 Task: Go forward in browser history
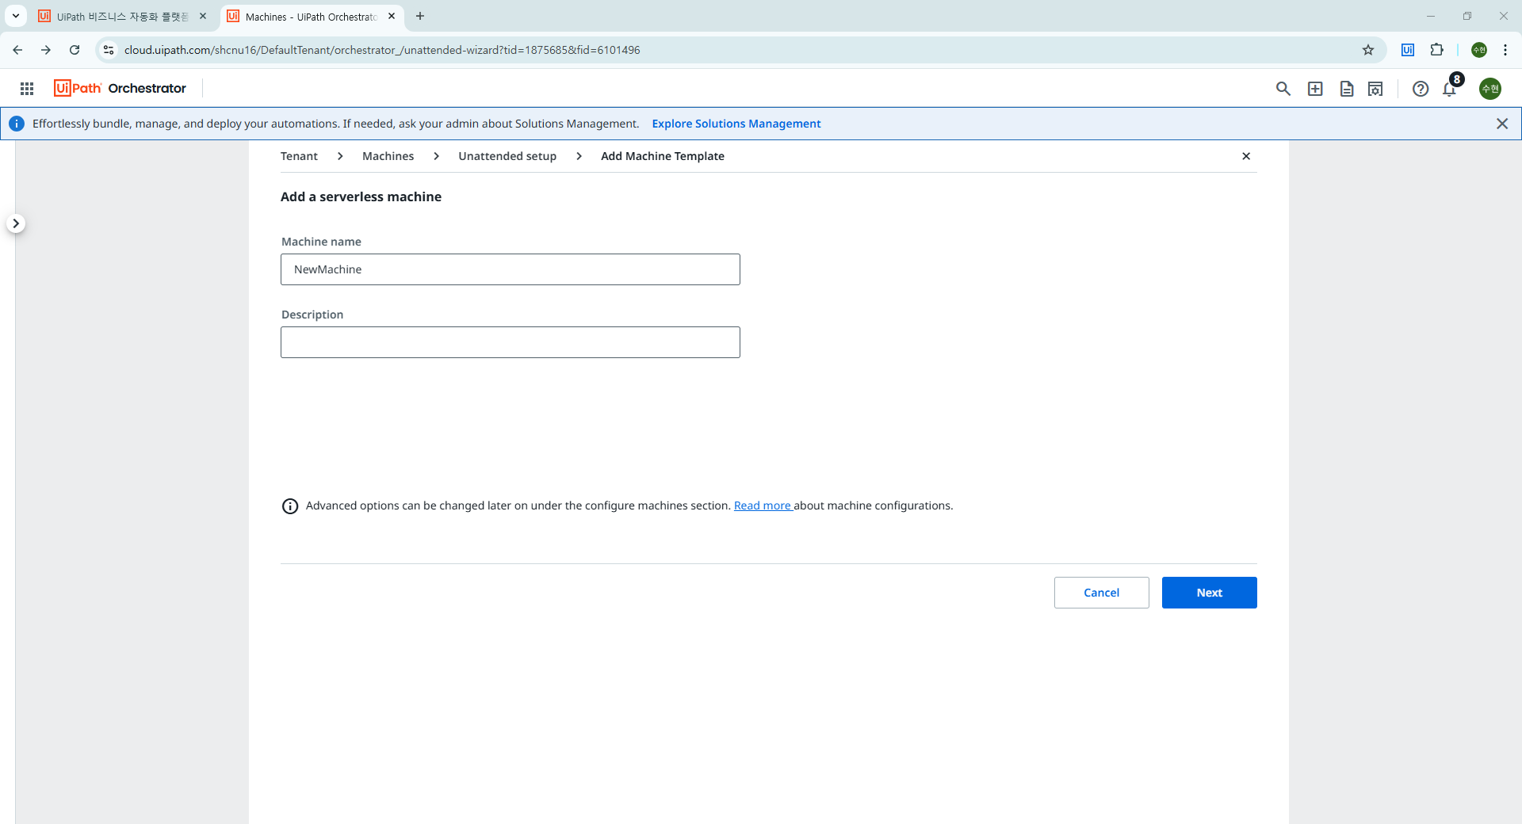point(46,50)
